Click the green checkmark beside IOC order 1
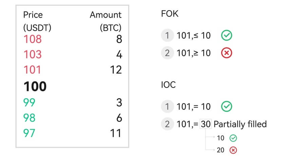The height and width of the screenshot is (156, 292). pyautogui.click(x=226, y=106)
